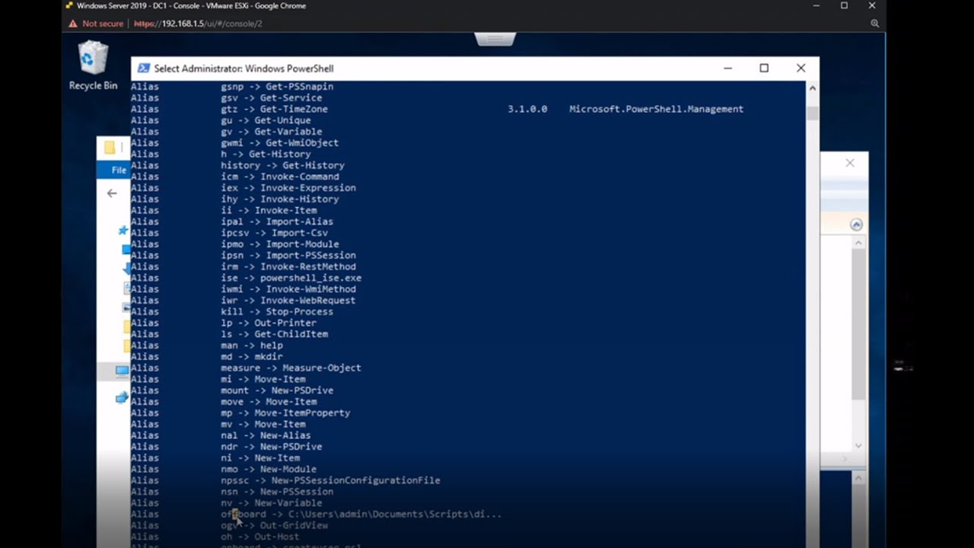Open the Recycle Bin desktop icon
Screen dimensions: 974x548
(x=93, y=65)
